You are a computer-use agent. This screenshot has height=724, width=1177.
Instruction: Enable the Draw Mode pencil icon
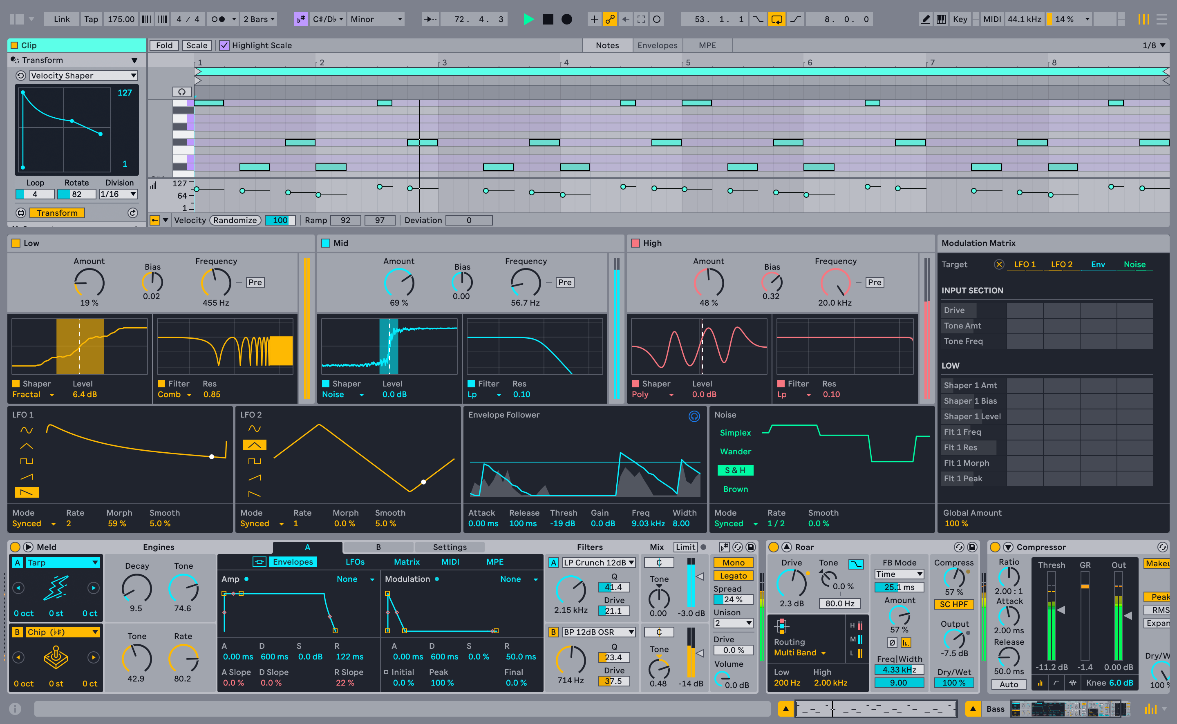pyautogui.click(x=925, y=19)
